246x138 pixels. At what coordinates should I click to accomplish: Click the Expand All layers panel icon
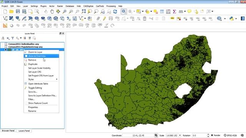25,38
